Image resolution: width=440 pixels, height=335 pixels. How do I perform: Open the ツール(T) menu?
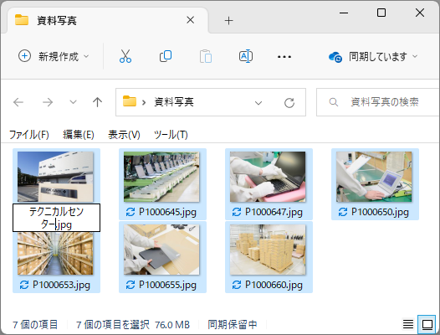point(171,135)
